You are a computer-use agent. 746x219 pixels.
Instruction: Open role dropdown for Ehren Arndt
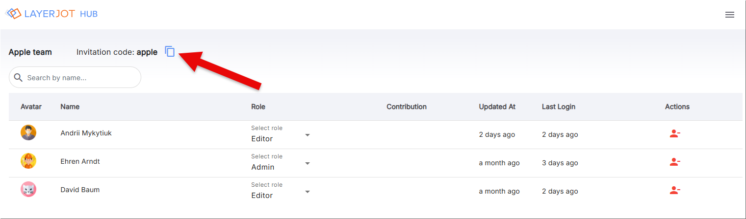[x=281, y=162]
